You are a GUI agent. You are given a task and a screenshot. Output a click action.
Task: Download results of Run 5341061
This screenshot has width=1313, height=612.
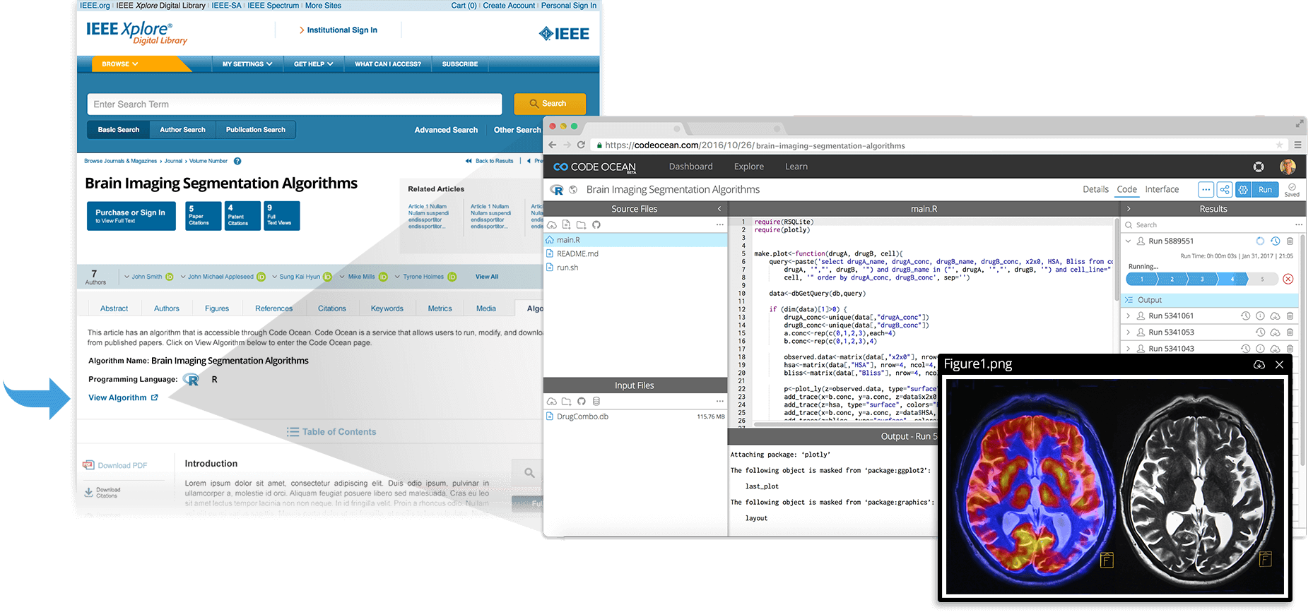click(1275, 316)
